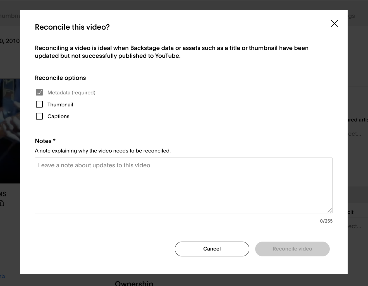Viewport: 368px width, 286px height.
Task: Click the video thumbnail preview on the left
Action: tap(10, 131)
